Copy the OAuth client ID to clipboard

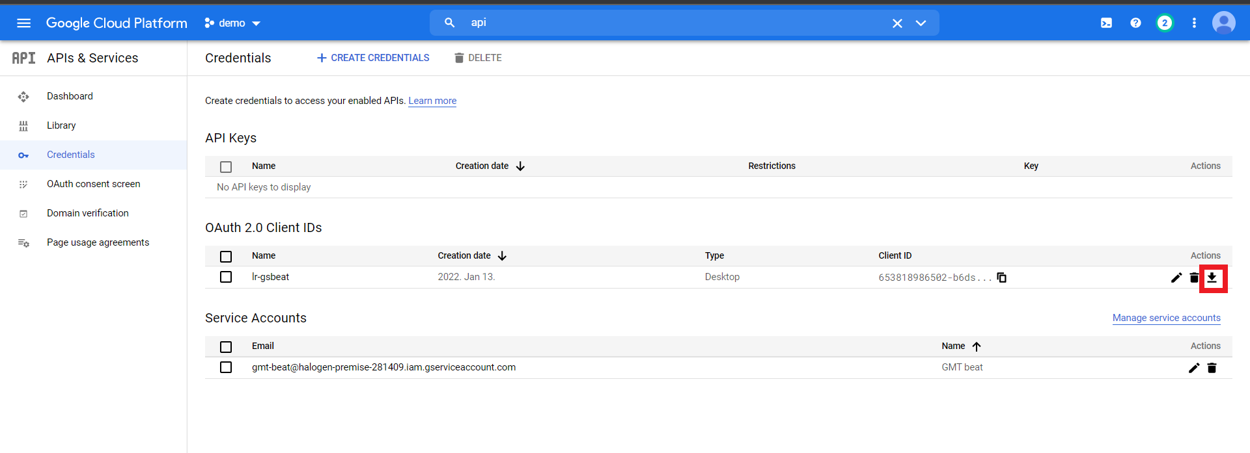(1002, 278)
